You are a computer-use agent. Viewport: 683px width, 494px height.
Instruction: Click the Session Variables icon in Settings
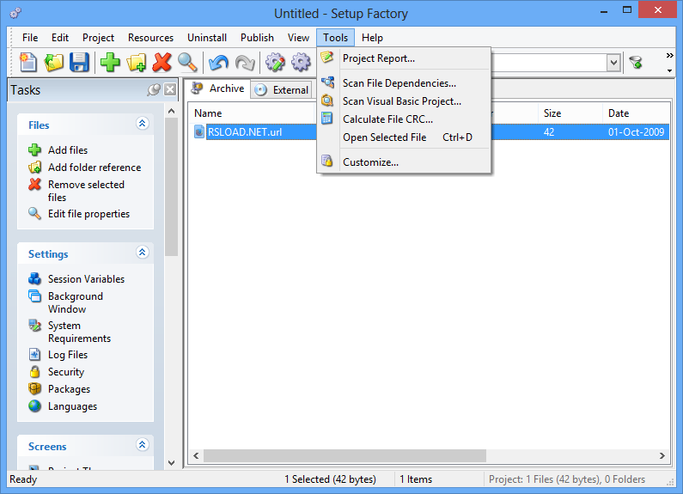[34, 278]
